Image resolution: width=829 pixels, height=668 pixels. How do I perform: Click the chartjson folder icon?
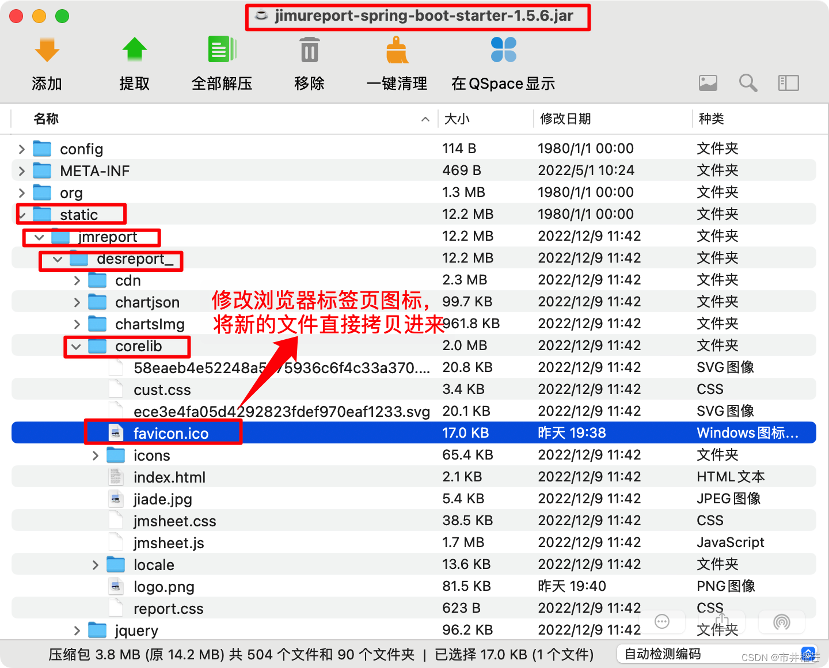coord(97,302)
